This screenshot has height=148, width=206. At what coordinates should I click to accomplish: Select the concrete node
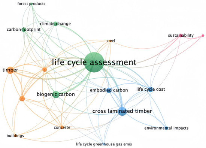[62, 127]
